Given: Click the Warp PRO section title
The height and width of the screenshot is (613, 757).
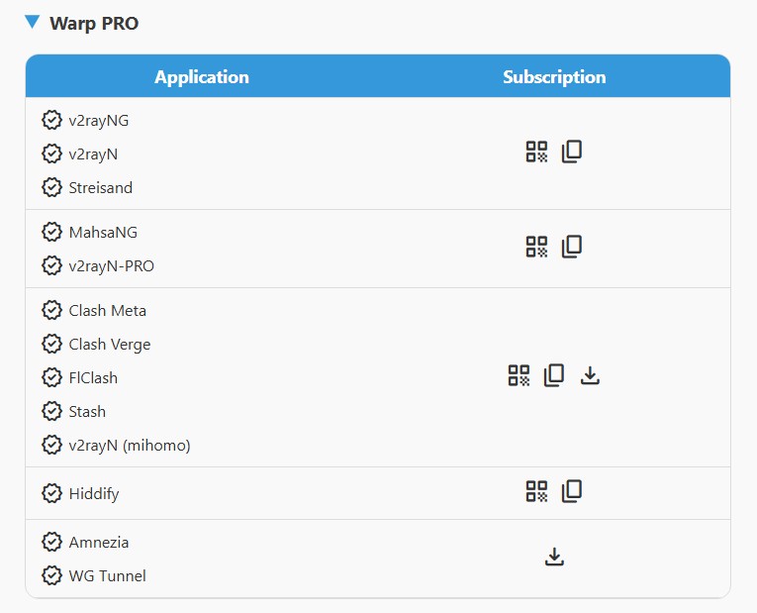Looking at the screenshot, I should coord(94,23).
